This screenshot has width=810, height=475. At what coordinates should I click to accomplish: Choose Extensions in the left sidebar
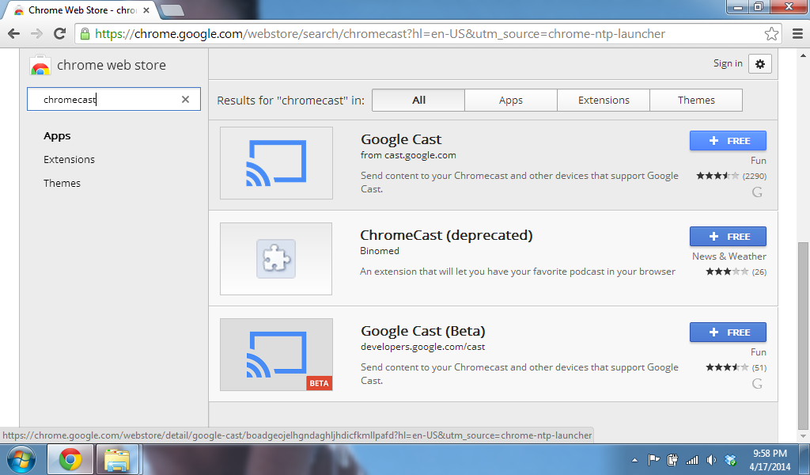click(70, 160)
